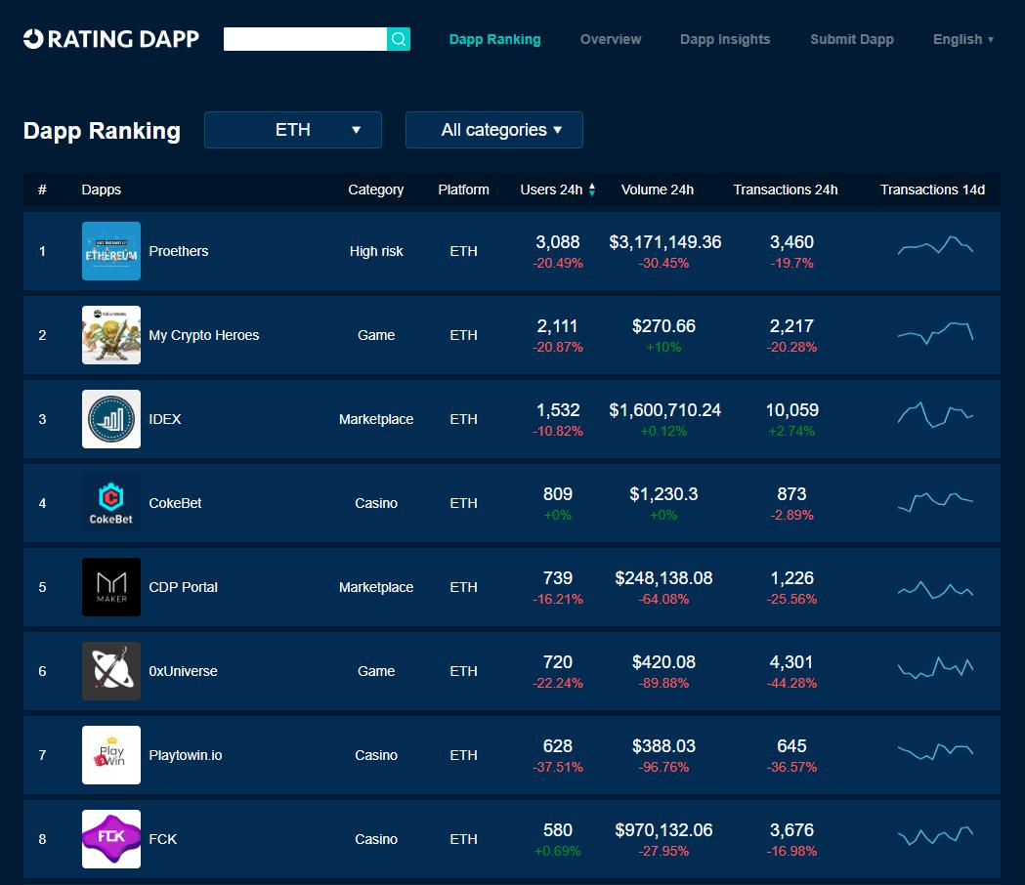Open the ETH platform dropdown
Viewport: 1025px width, 885px height.
(x=293, y=130)
